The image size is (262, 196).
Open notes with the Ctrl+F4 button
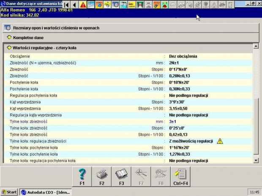[x=180, y=177]
